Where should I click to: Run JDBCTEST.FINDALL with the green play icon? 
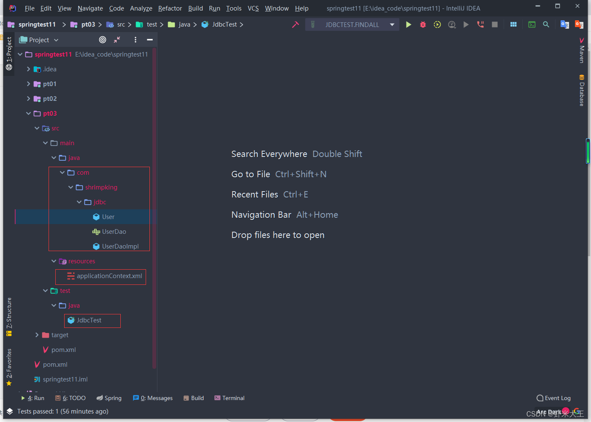[x=408, y=24]
